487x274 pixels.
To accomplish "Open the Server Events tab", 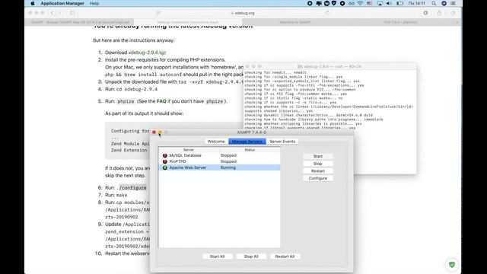I will (282, 142).
